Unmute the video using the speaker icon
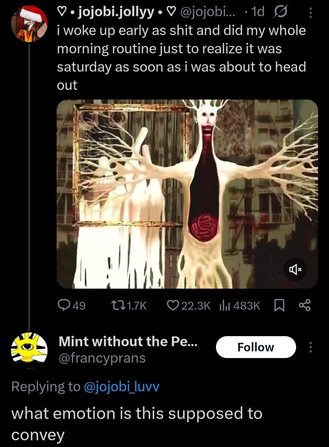The image size is (329, 447). coord(295,269)
